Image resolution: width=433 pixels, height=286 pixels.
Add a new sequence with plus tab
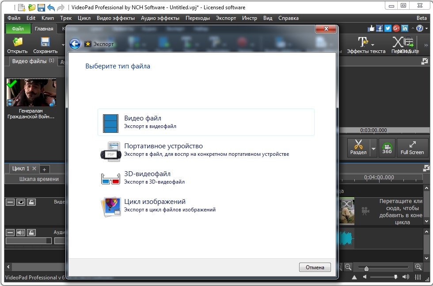[x=44, y=169]
